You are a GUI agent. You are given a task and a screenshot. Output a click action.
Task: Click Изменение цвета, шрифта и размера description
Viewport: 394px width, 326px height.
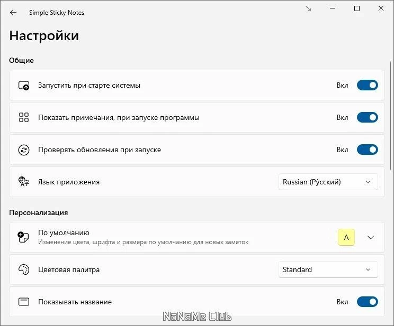click(144, 242)
